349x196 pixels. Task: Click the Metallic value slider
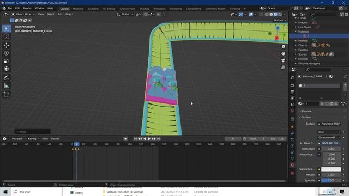pyautogui.click(x=331, y=175)
